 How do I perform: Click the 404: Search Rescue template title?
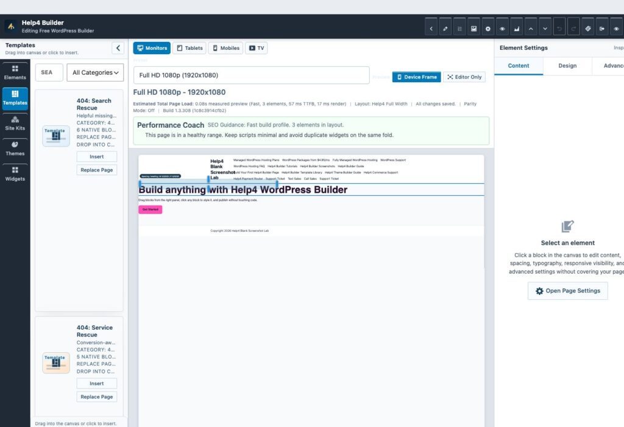pyautogui.click(x=94, y=104)
